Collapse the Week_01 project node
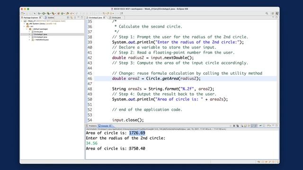 pos(22,21)
